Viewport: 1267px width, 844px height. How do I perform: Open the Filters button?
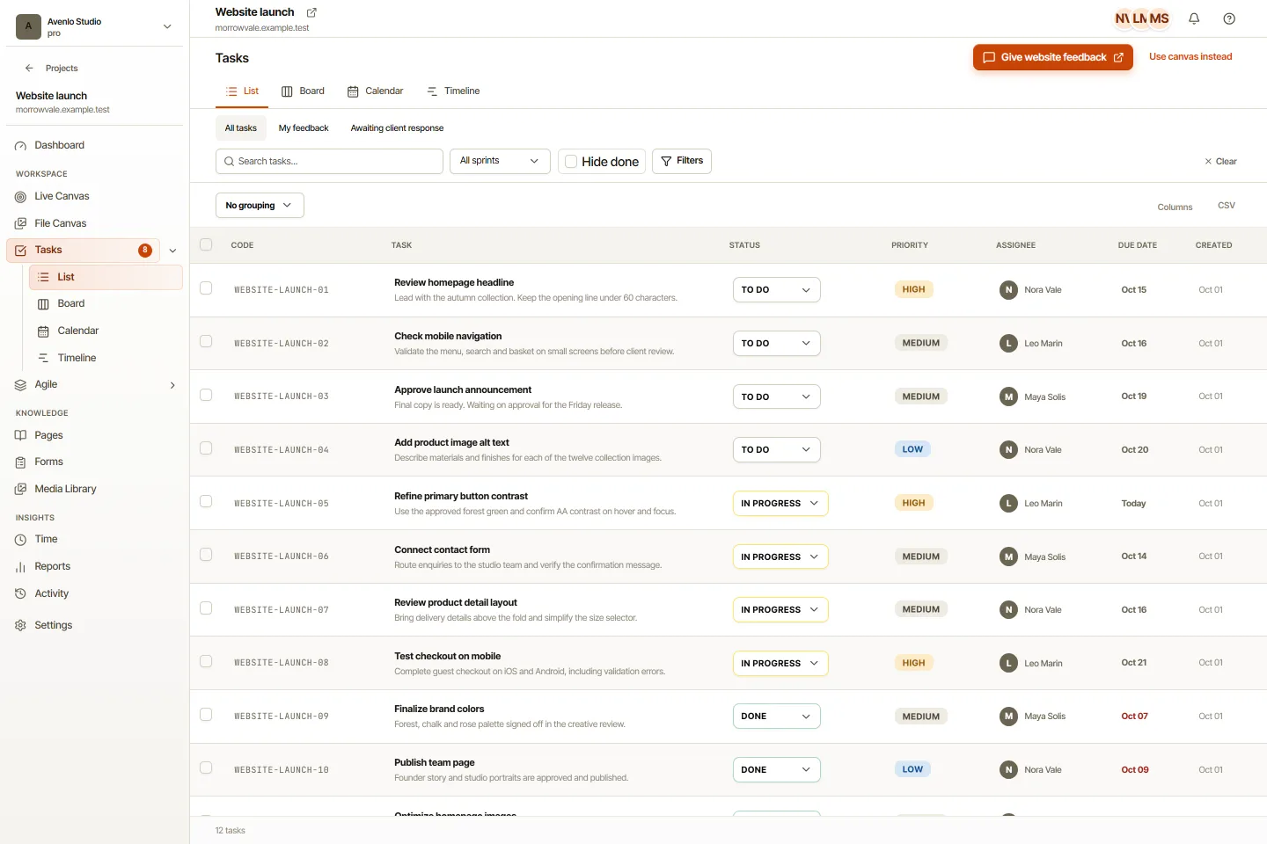pyautogui.click(x=682, y=161)
